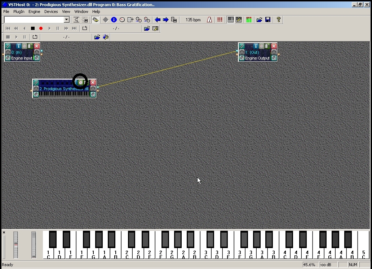Click the green VU meter toolbar icon
Image resolution: width=372 pixels, height=269 pixels.
point(249,19)
